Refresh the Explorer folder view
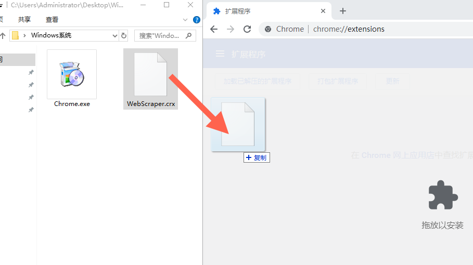The image size is (473, 265). click(124, 35)
